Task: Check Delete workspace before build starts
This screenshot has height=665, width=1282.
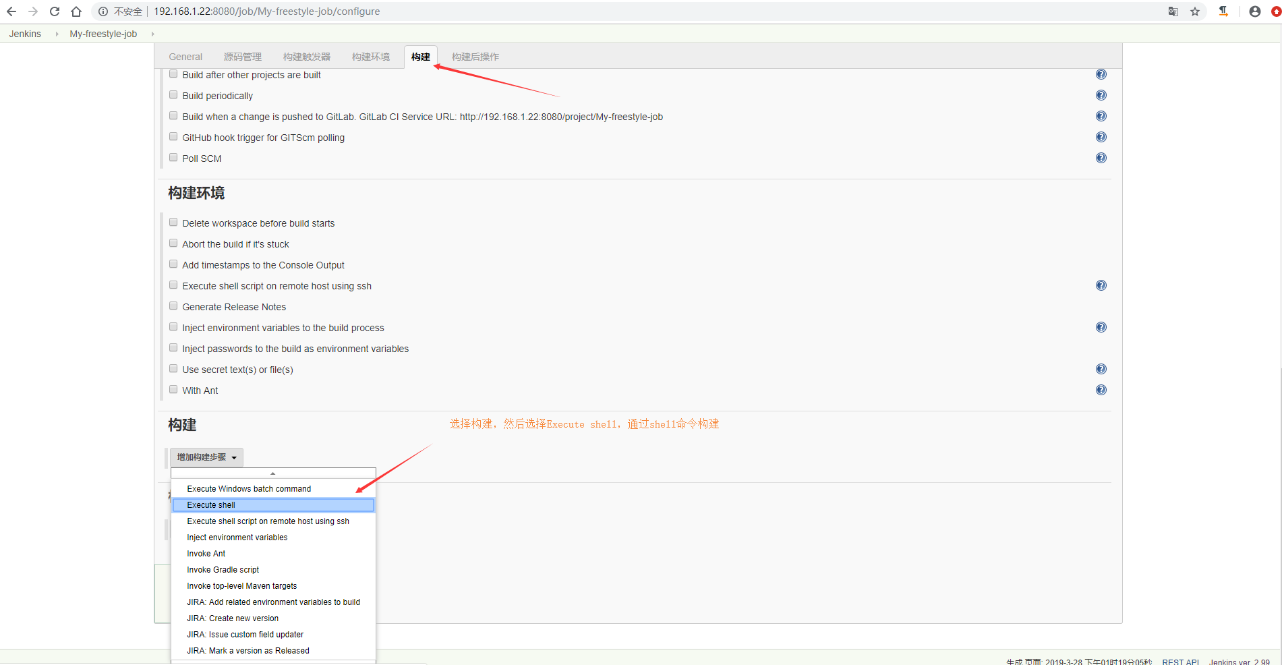Action: [x=173, y=223]
